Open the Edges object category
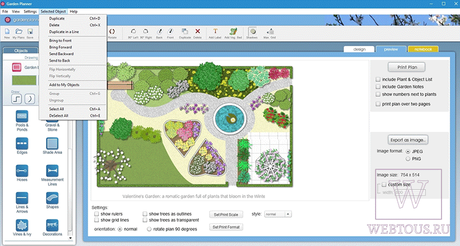This screenshot has height=246, width=460. point(22,143)
